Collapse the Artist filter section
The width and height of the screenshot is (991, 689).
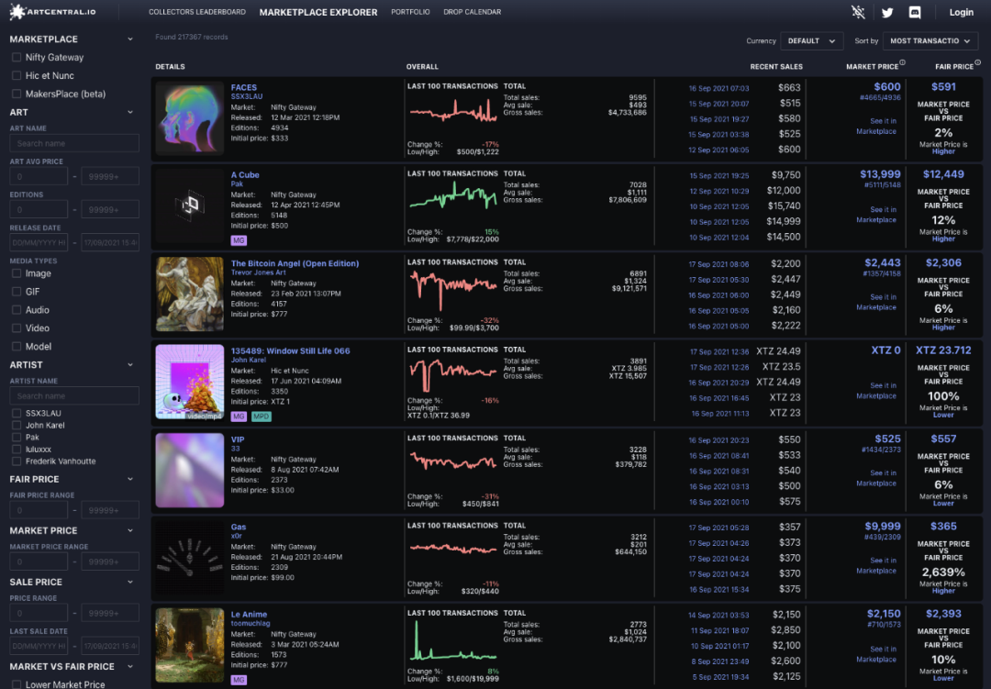[x=130, y=365]
